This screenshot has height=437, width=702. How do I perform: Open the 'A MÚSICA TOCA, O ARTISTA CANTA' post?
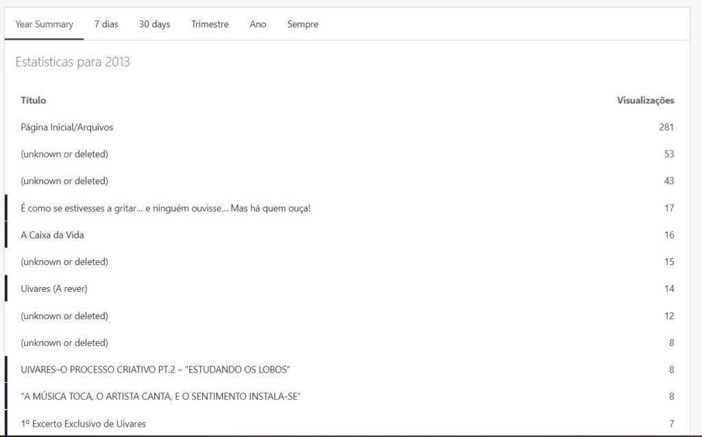point(161,397)
